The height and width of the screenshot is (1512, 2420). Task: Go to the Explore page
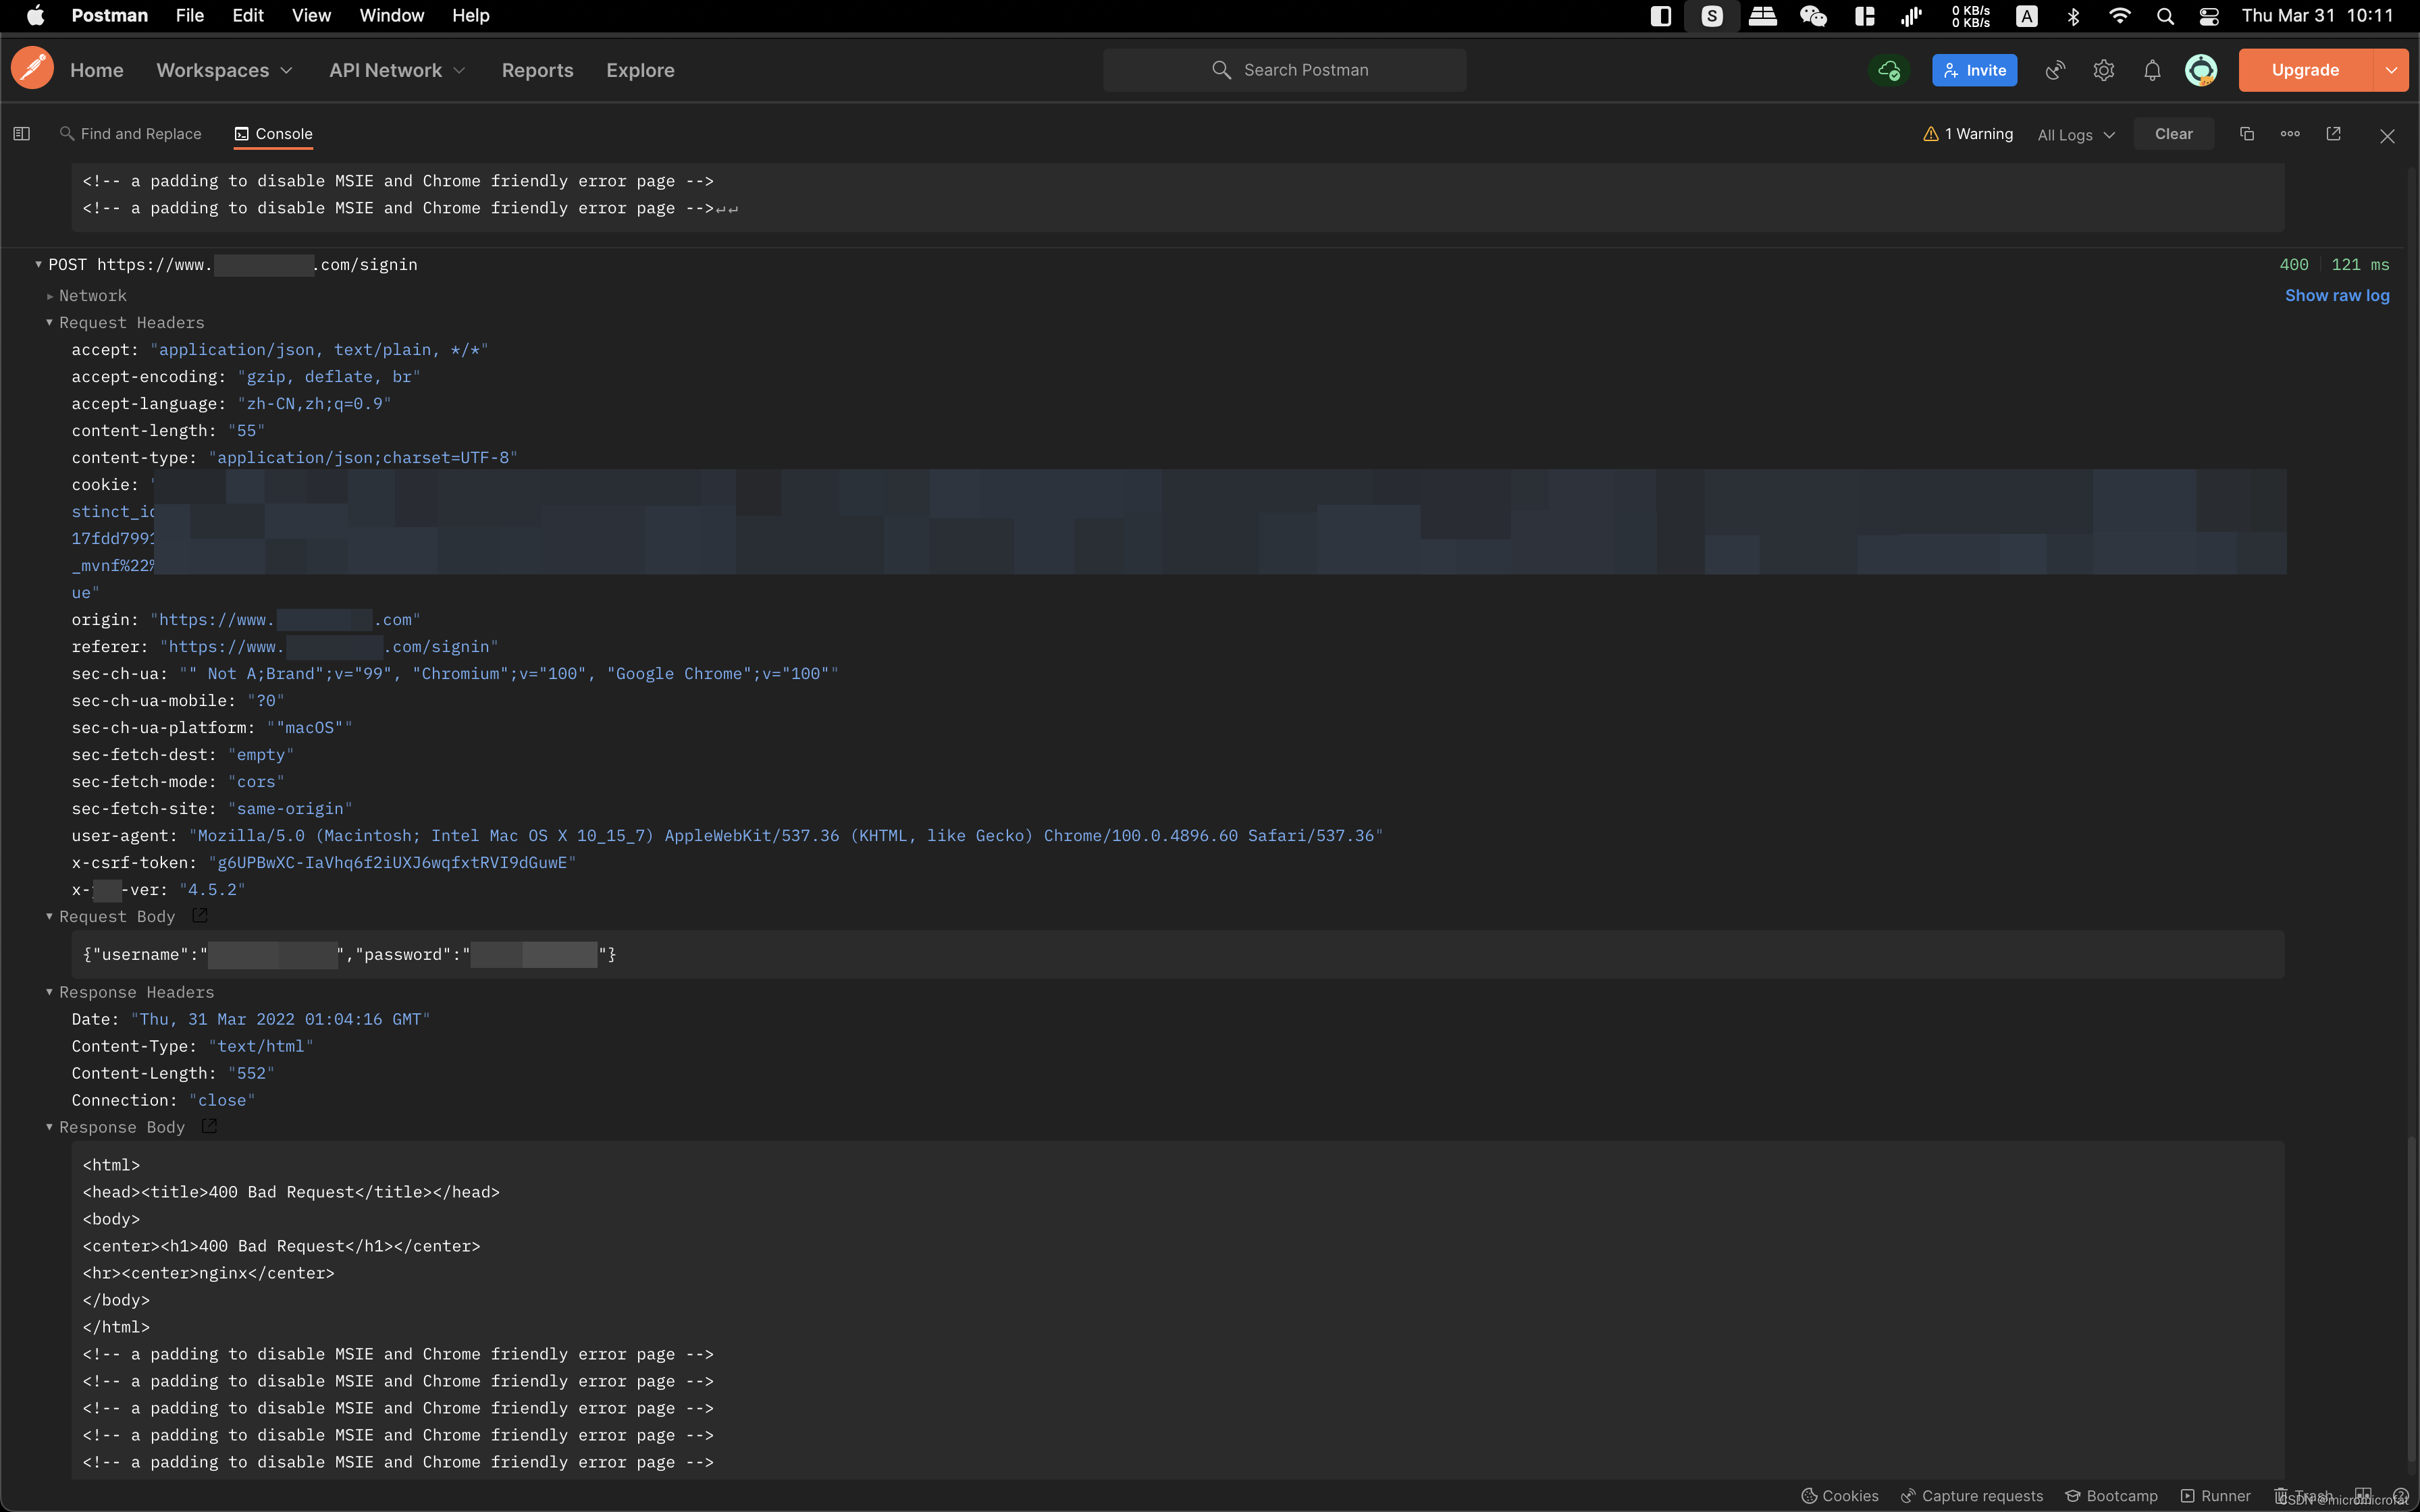[x=640, y=70]
